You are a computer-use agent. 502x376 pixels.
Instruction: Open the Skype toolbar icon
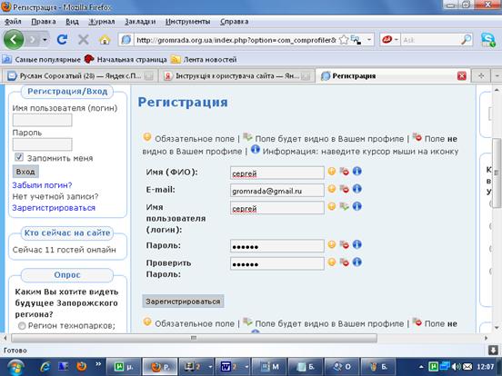[x=488, y=40]
